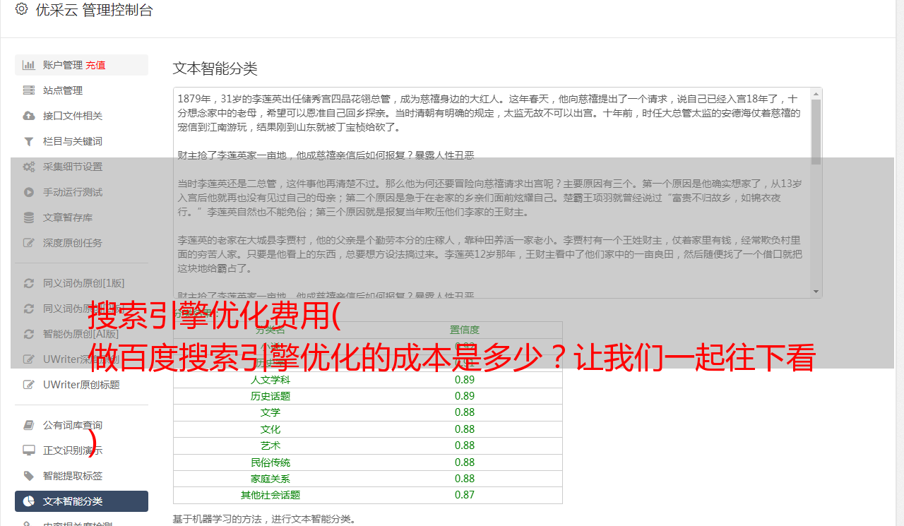
Task: Click the 历史话题 category cell
Action: (x=270, y=396)
